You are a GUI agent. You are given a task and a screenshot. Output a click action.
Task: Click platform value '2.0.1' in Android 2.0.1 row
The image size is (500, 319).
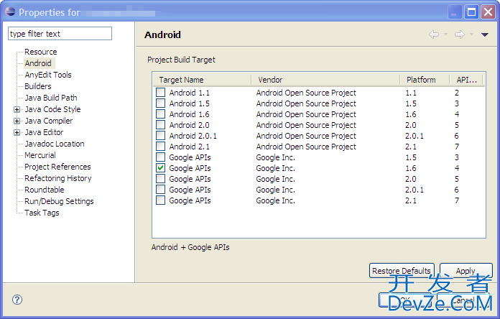tap(415, 136)
